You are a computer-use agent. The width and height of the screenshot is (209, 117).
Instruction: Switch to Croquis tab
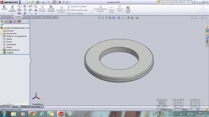pyautogui.click(x=18, y=17)
